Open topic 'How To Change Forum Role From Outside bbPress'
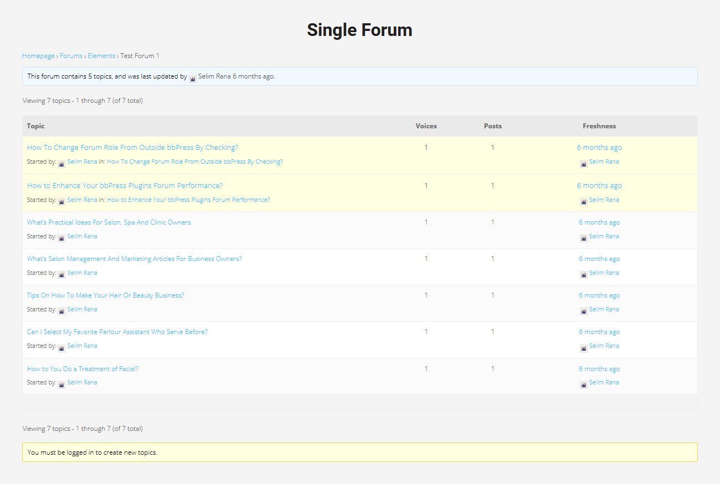The height and width of the screenshot is (484, 720). (x=132, y=148)
